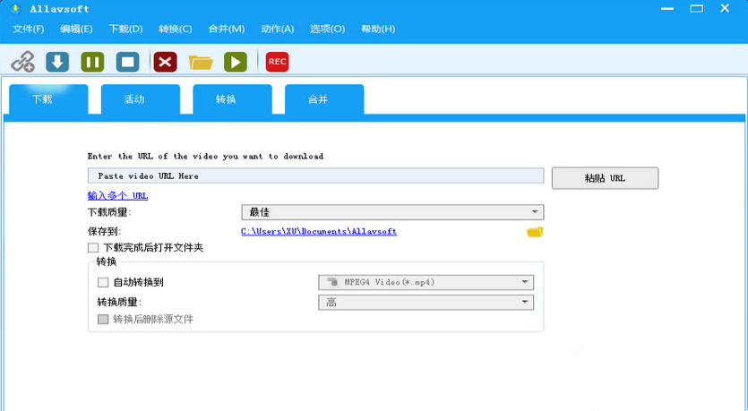The width and height of the screenshot is (748, 411).
Task: Browse for the save folder with the yellow folder icon
Action: (x=535, y=232)
